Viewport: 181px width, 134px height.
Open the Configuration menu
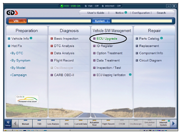(x=141, y=13)
